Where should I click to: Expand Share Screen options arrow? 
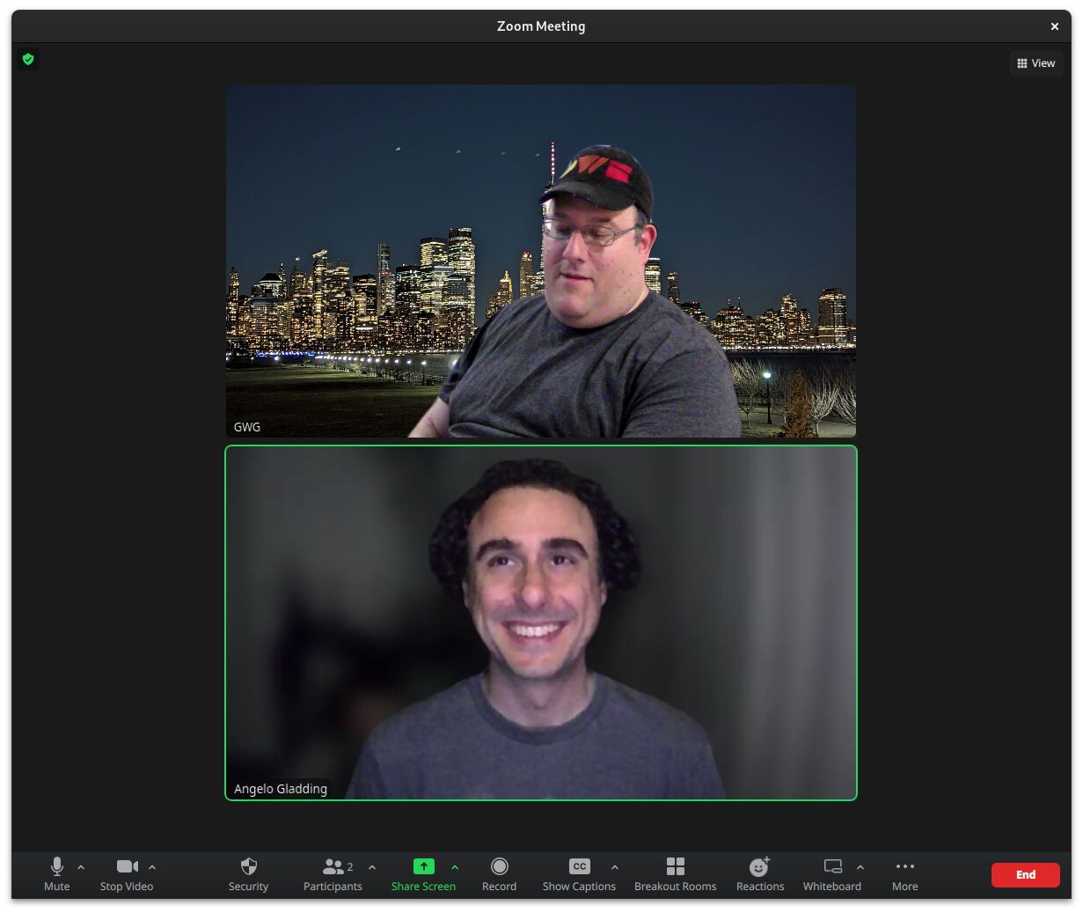pyautogui.click(x=455, y=867)
